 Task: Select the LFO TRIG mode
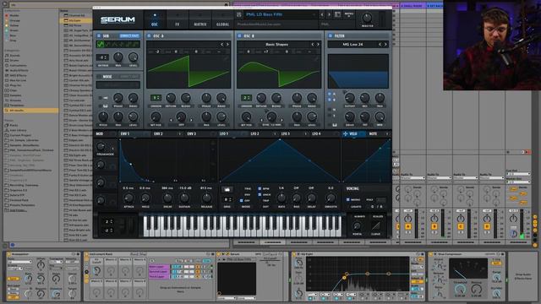click(248, 189)
